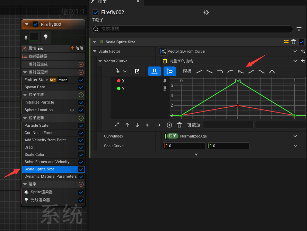Viewport: 307px width, 231px height.
Task: Open curve in external curve editor
Action: pyautogui.click(x=137, y=71)
